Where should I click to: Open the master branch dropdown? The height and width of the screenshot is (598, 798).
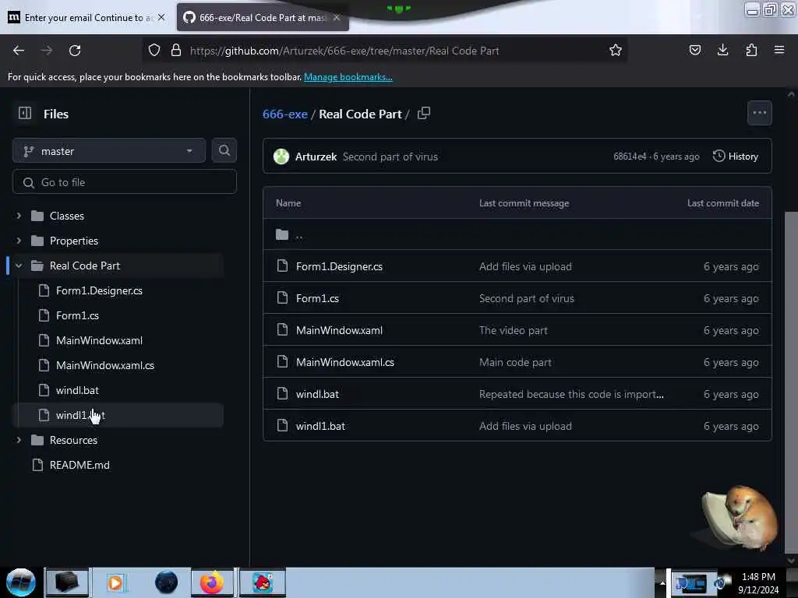(x=109, y=151)
